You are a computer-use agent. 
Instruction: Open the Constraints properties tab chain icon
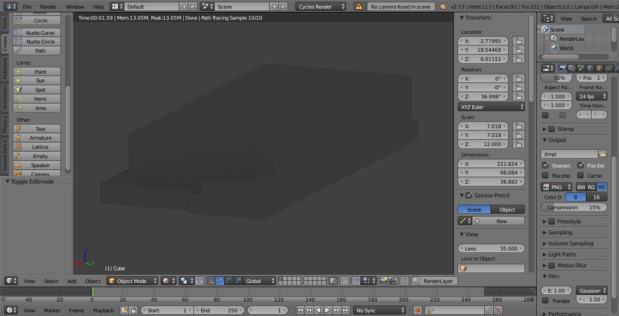(608, 68)
